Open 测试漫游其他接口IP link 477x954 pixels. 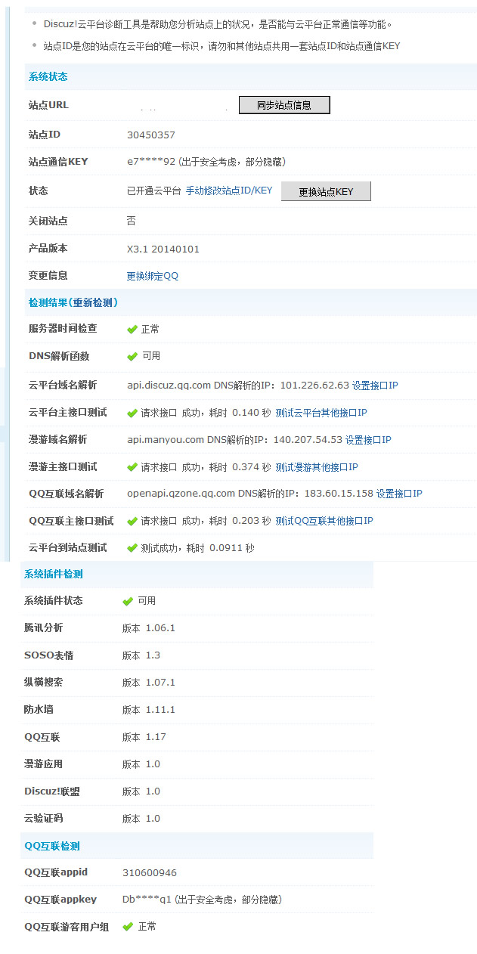317,467
